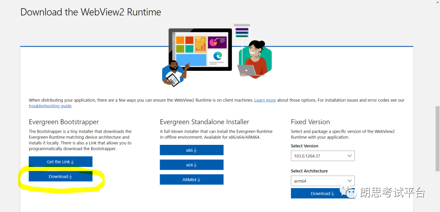The width and height of the screenshot is (440, 212).
Task: Click the Download the WebView2 Runtime heading
Action: [91, 12]
